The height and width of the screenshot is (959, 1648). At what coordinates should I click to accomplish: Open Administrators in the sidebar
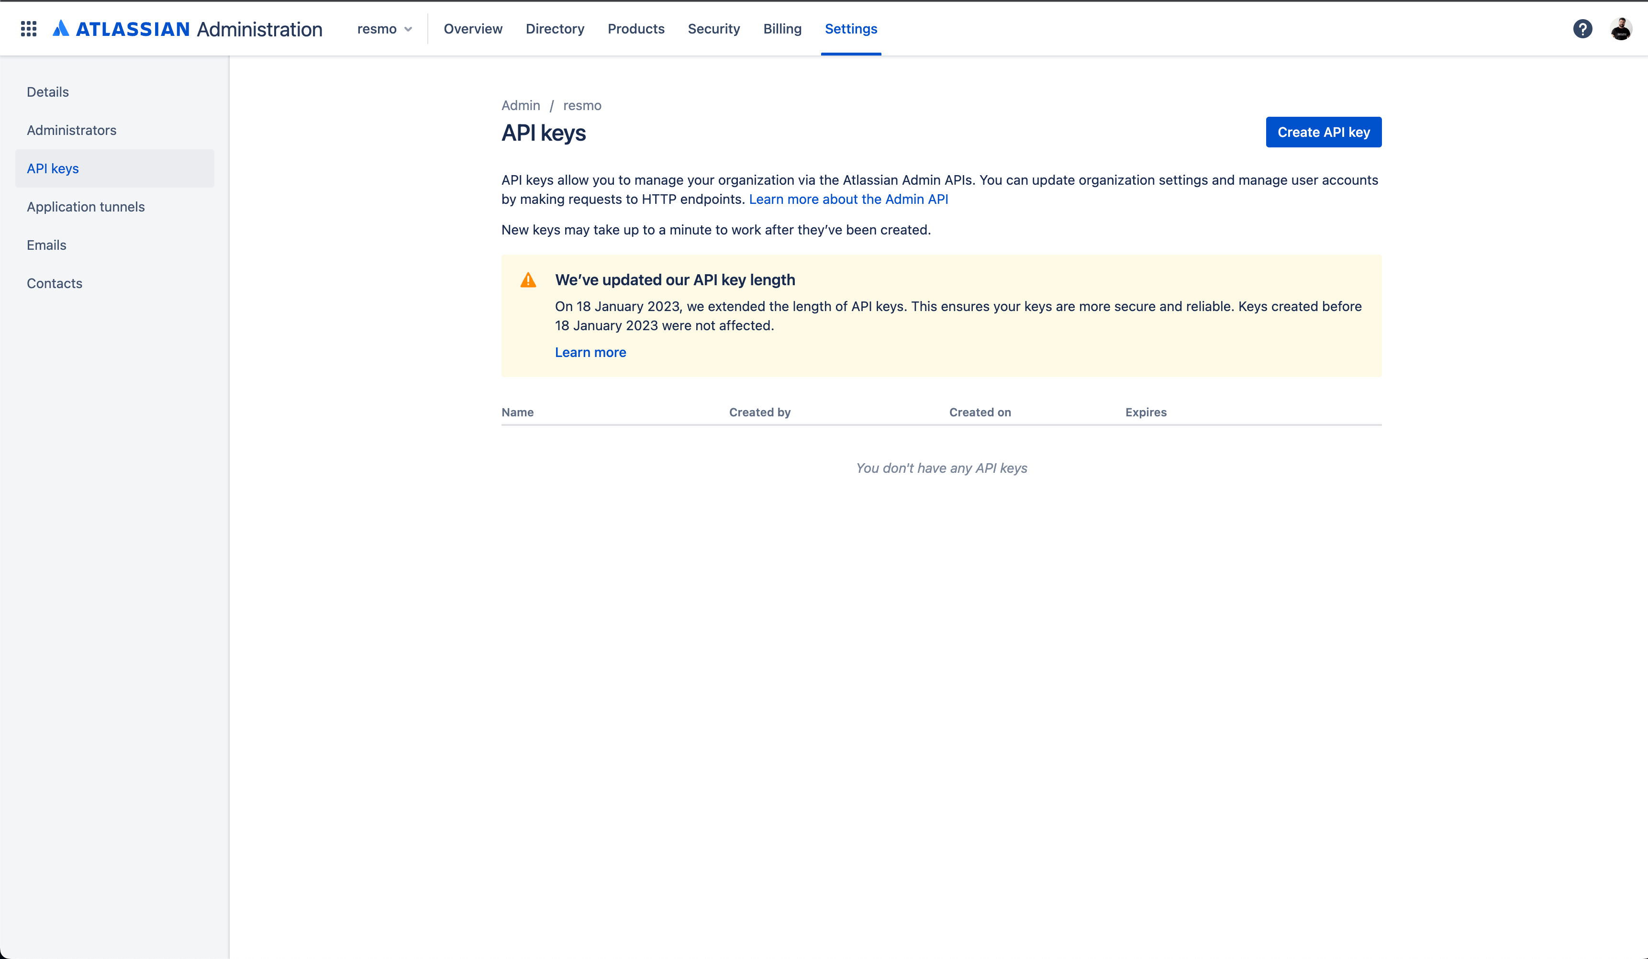(x=71, y=130)
